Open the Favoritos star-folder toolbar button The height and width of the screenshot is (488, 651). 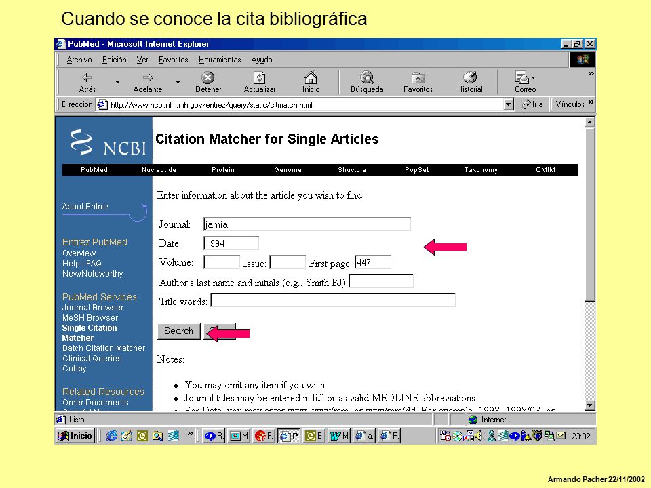point(418,82)
